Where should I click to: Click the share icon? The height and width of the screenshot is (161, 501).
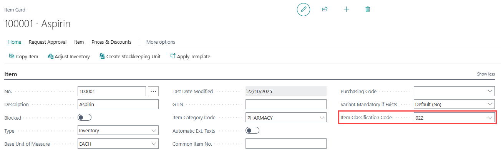point(325,9)
